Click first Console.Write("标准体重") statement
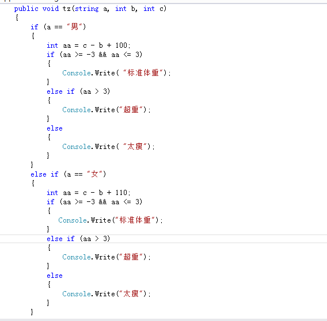 pyautogui.click(x=116, y=72)
